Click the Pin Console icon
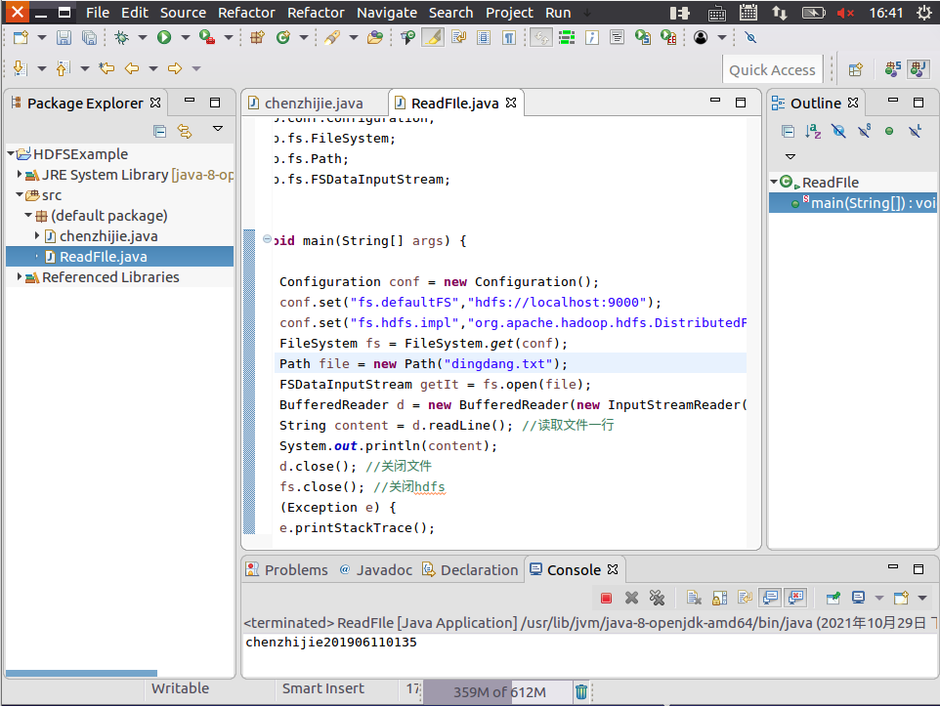 [x=833, y=598]
